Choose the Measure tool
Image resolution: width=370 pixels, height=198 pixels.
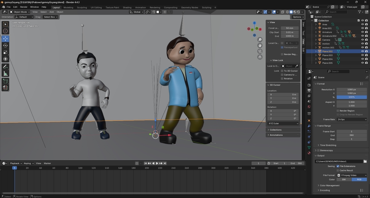coord(5,74)
